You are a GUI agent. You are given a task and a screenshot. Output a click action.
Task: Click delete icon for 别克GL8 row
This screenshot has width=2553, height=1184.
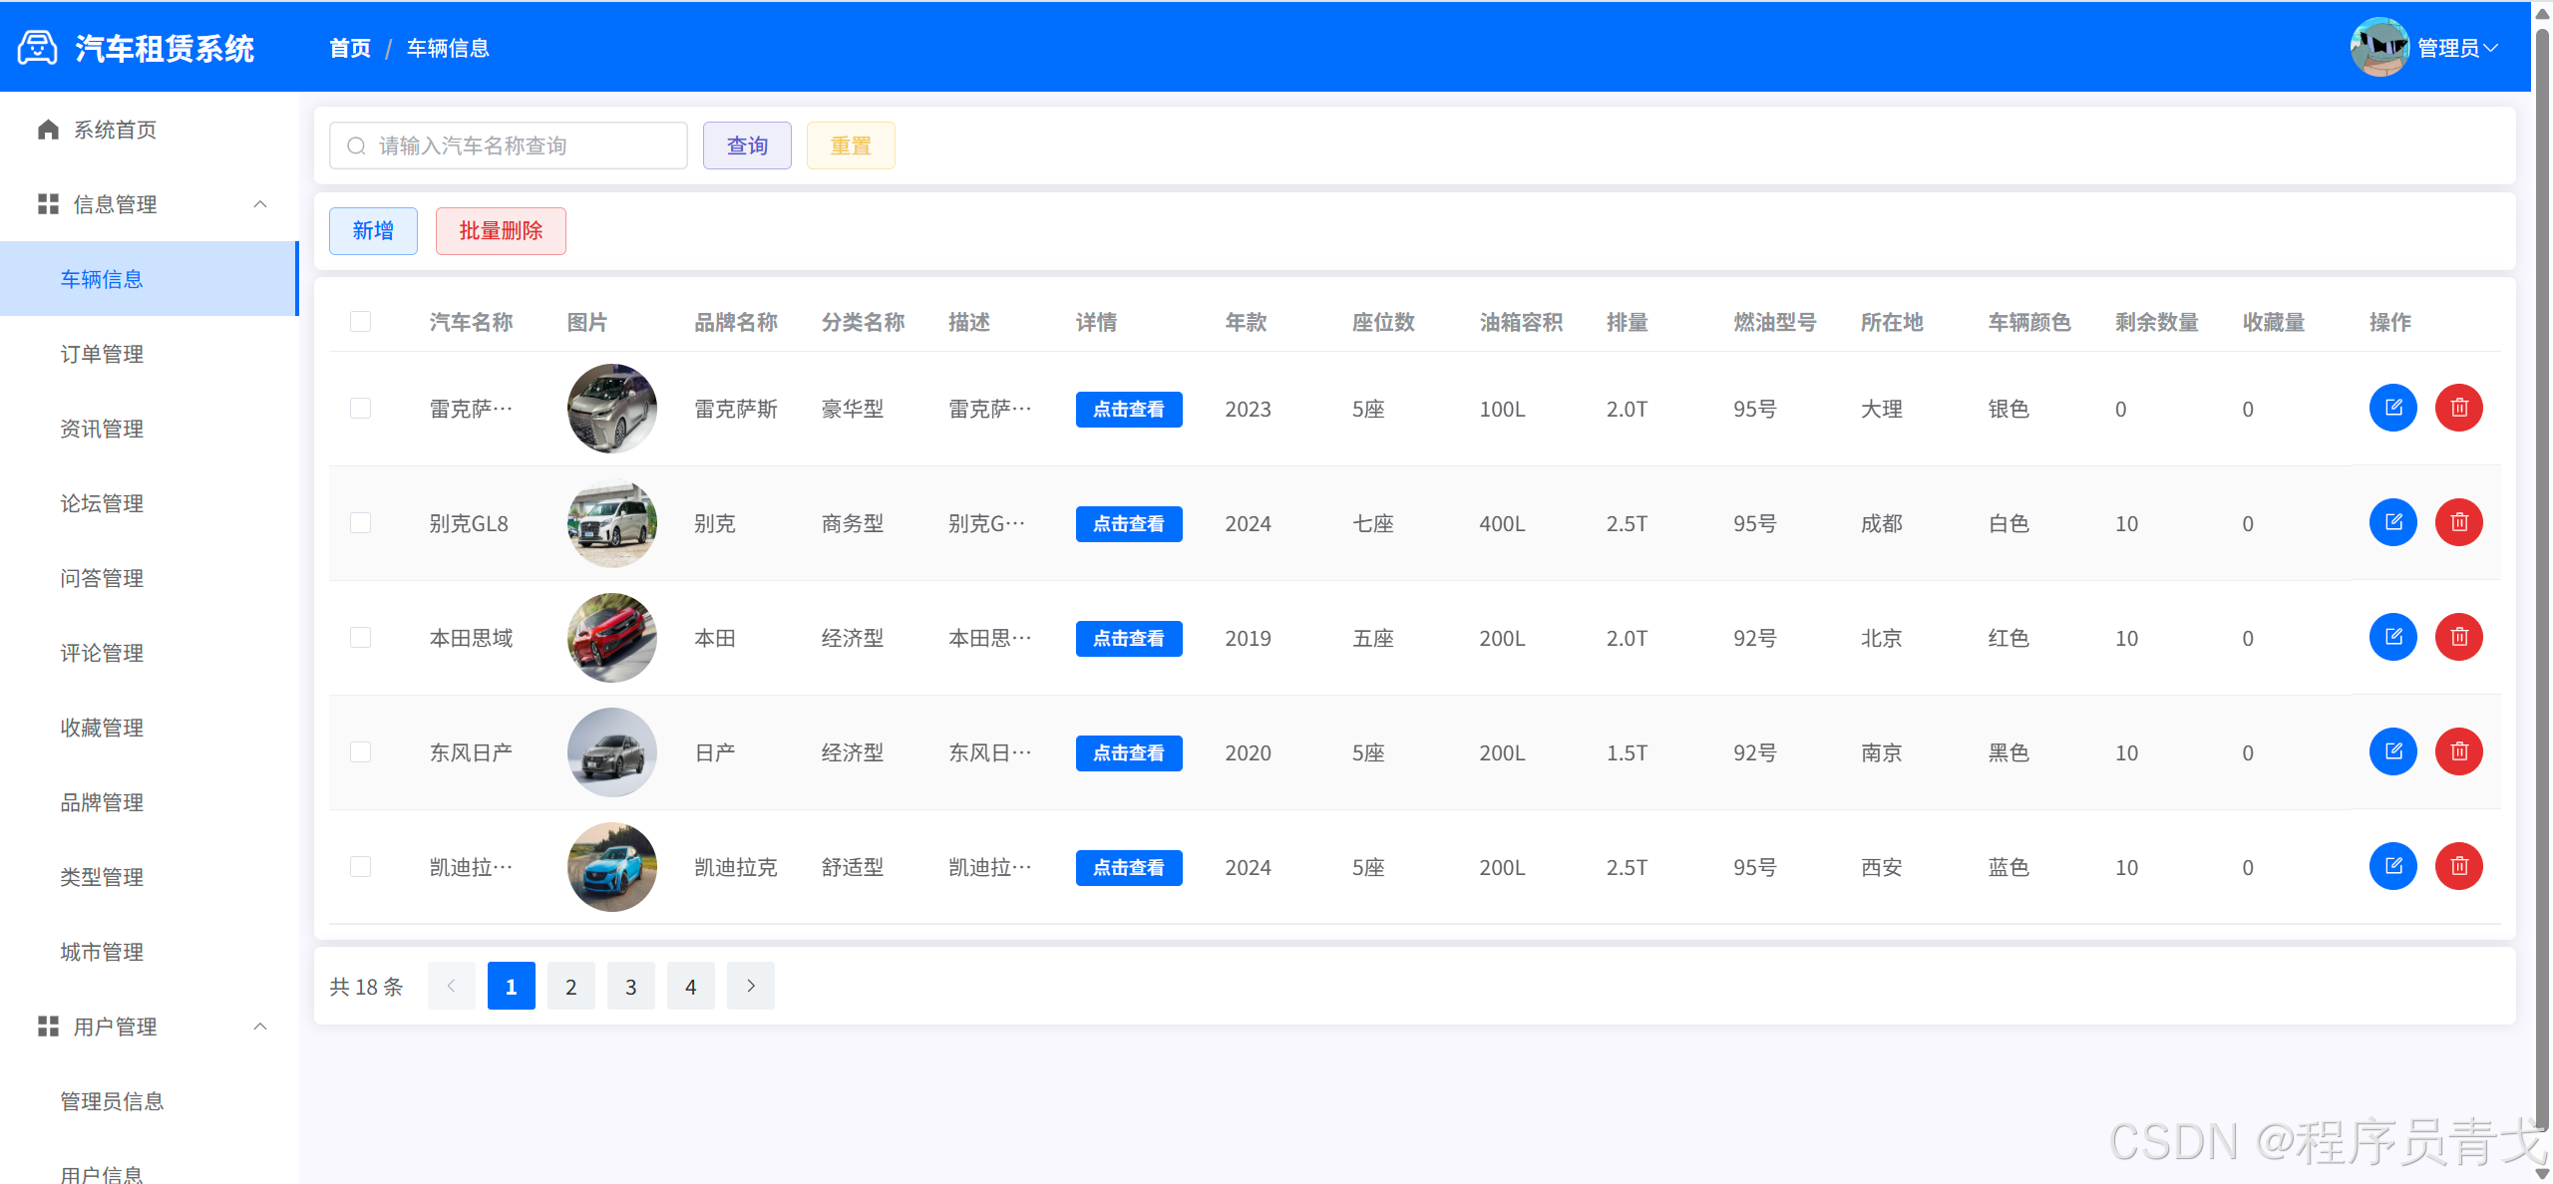[2459, 522]
